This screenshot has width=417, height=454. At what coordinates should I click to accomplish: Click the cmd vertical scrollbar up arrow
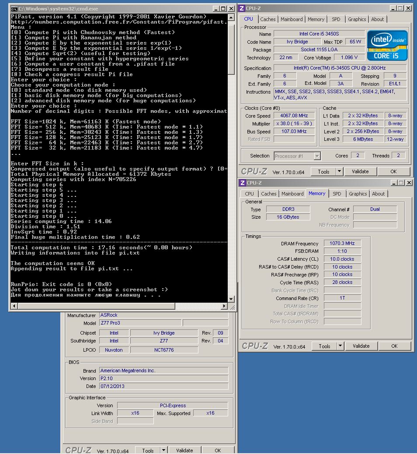point(231,17)
